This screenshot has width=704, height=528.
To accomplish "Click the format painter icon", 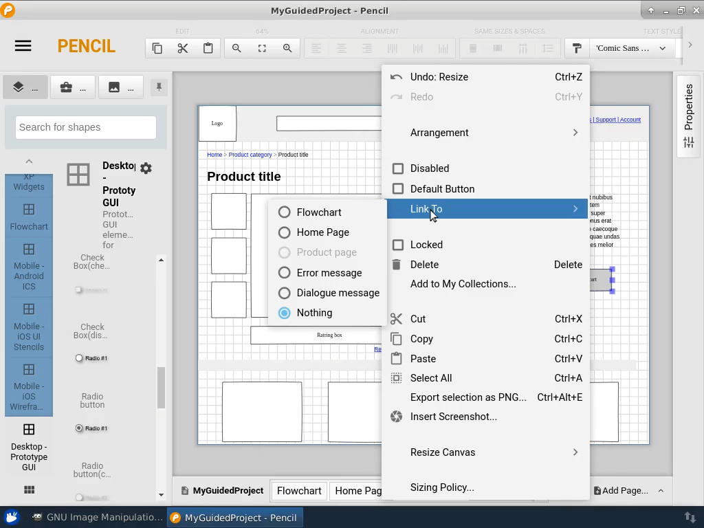I will (x=577, y=48).
